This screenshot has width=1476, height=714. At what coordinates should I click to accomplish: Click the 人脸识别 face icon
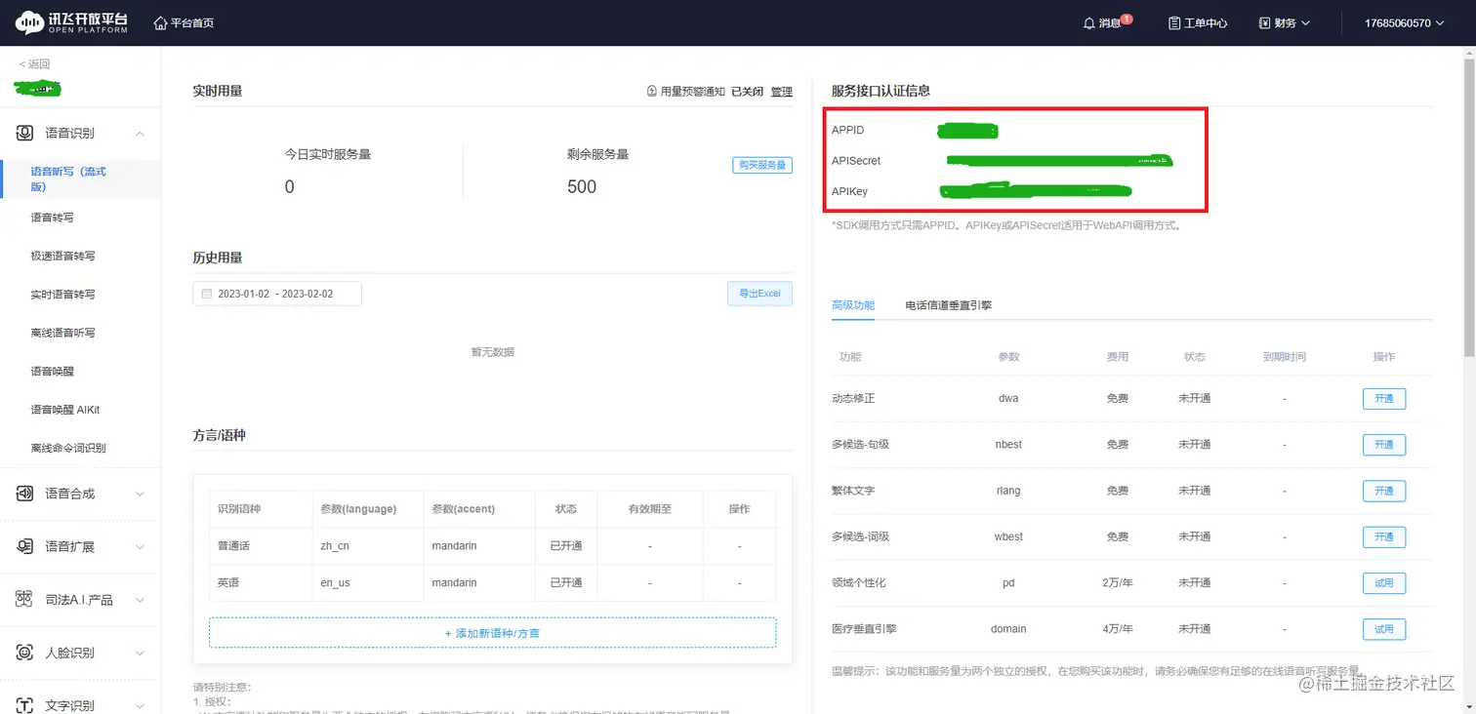(x=24, y=653)
